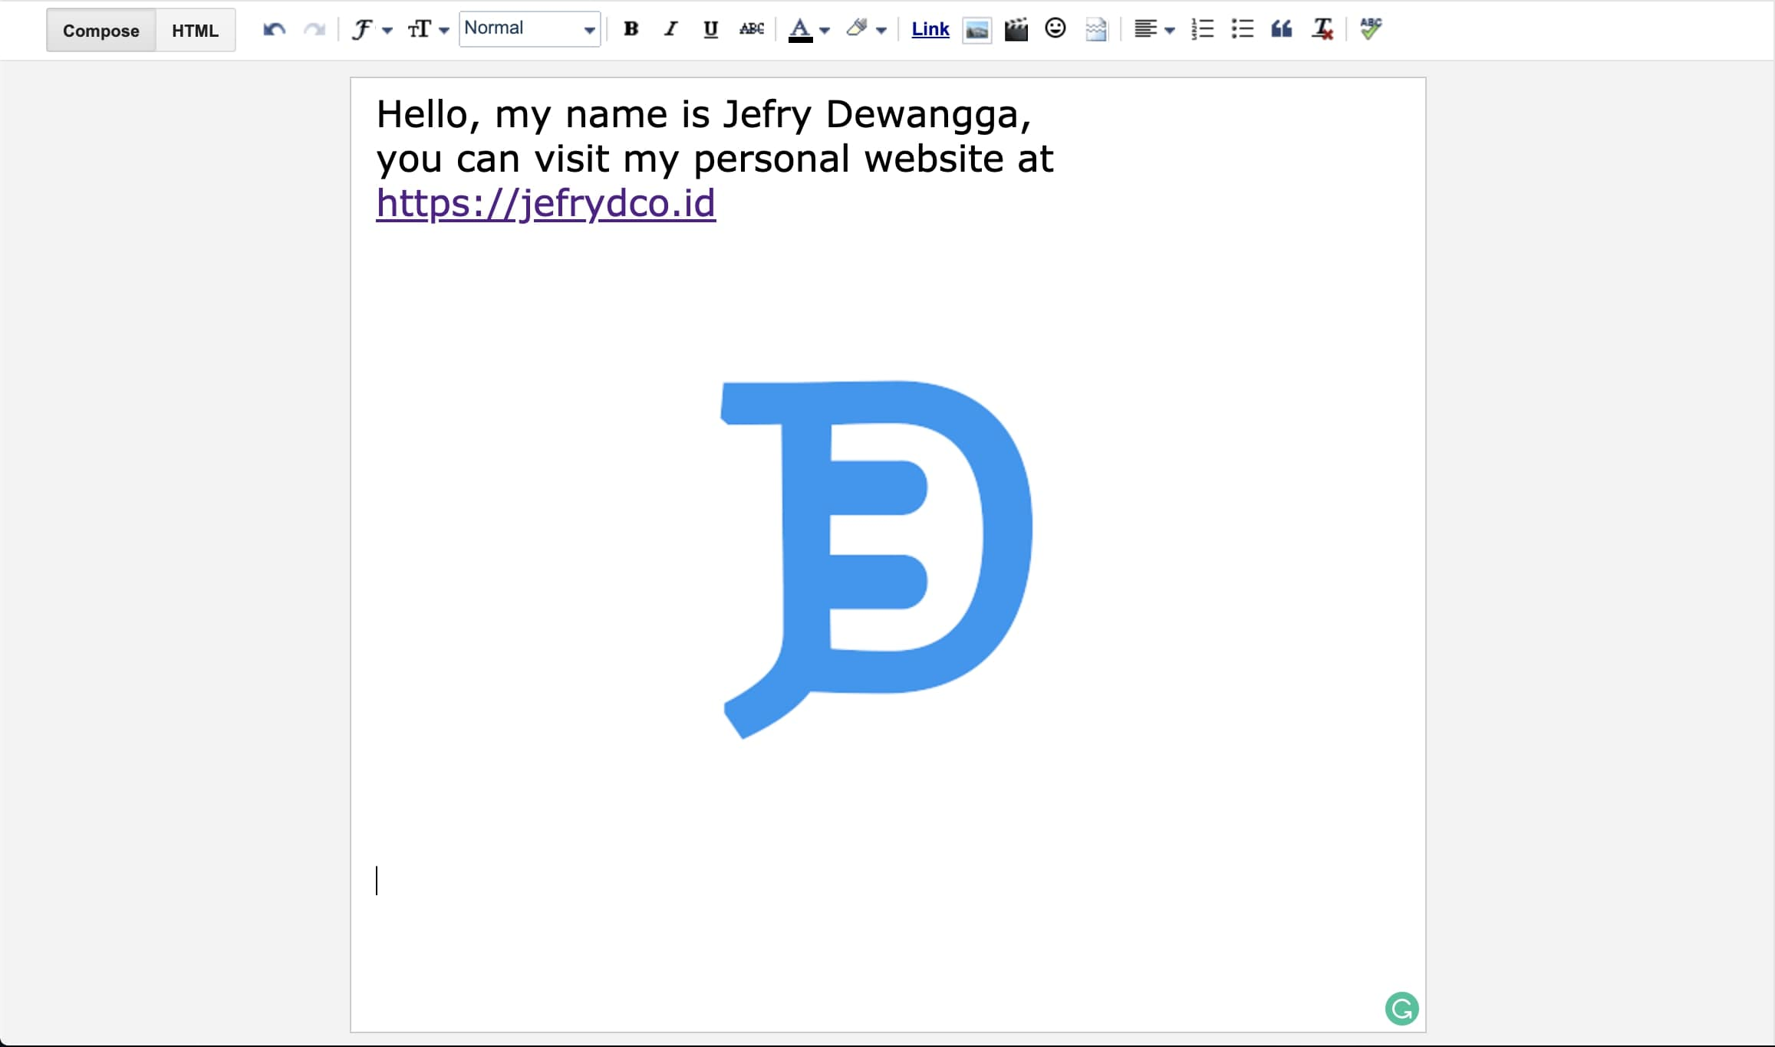This screenshot has width=1775, height=1047.
Task: Click the text 'you can visit my personal website at'
Action: point(715,159)
